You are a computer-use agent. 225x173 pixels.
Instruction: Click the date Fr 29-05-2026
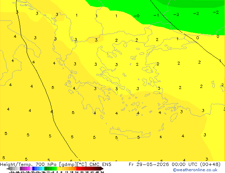tap(149, 165)
